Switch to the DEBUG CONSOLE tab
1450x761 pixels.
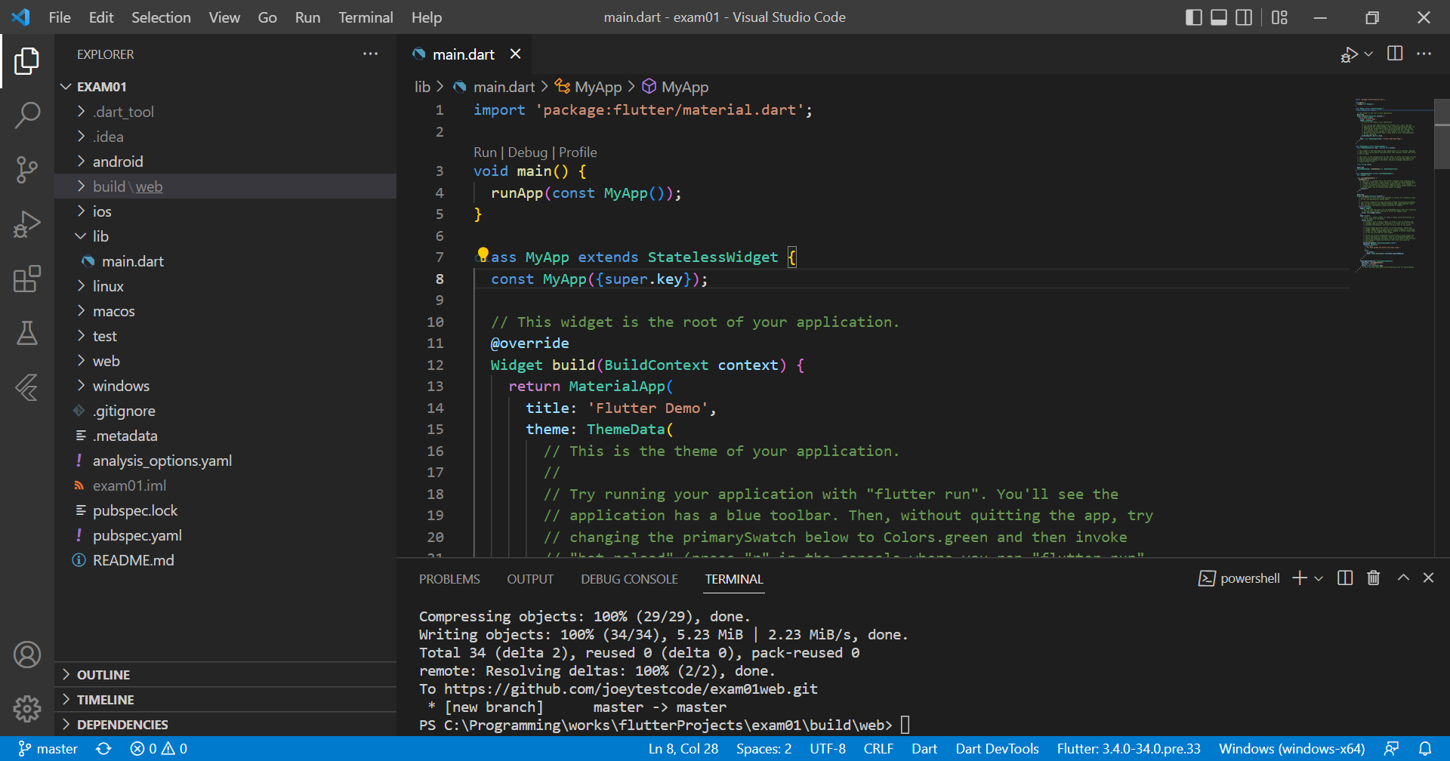pyautogui.click(x=629, y=579)
